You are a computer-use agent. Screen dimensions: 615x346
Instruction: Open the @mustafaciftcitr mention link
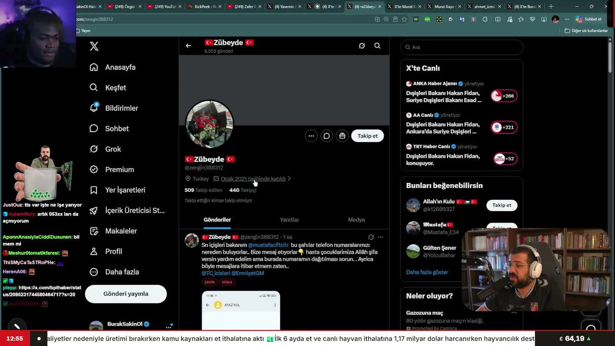coord(268,245)
